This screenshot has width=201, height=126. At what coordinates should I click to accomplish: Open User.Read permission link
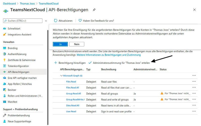[71, 111]
